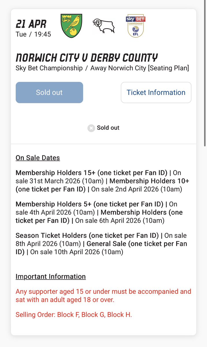Viewport: 207px width, 347px height.
Task: Select the Norwich City v Derby County heading
Action: point(87,58)
